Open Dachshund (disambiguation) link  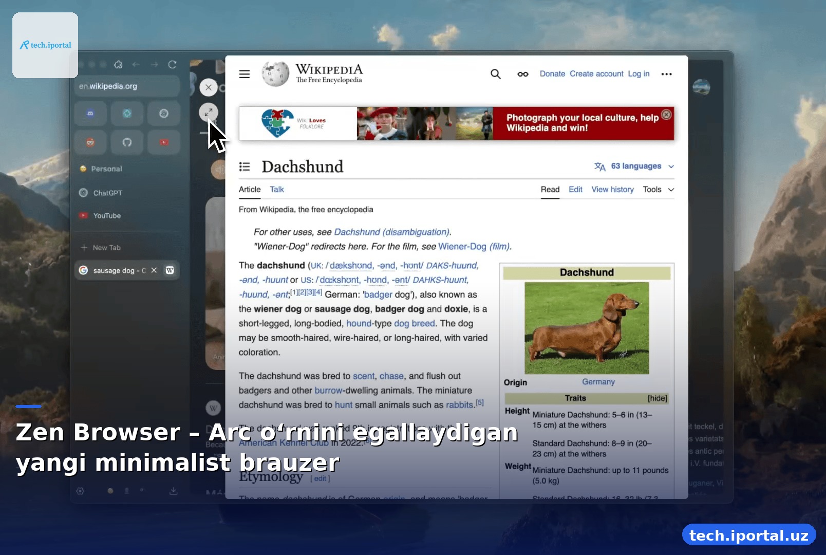coord(392,232)
